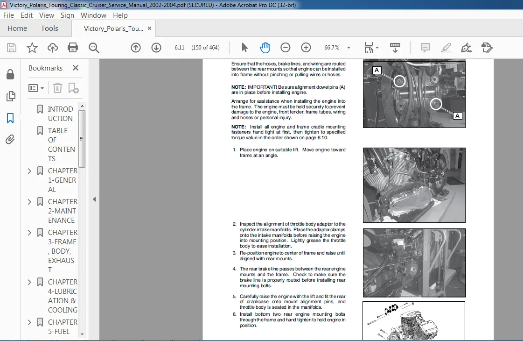Collapse the navigation pane with the arrow
523x341 pixels.
pyautogui.click(x=94, y=199)
